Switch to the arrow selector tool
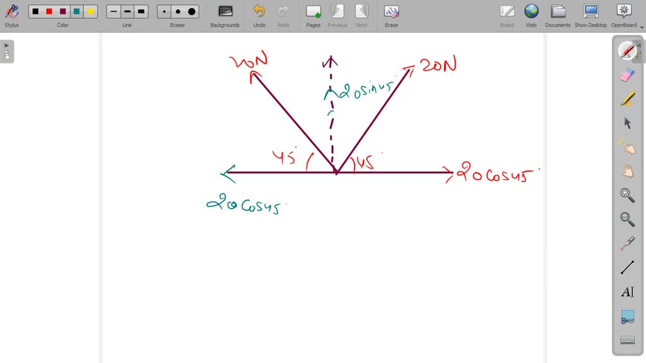646x363 pixels. 627,123
